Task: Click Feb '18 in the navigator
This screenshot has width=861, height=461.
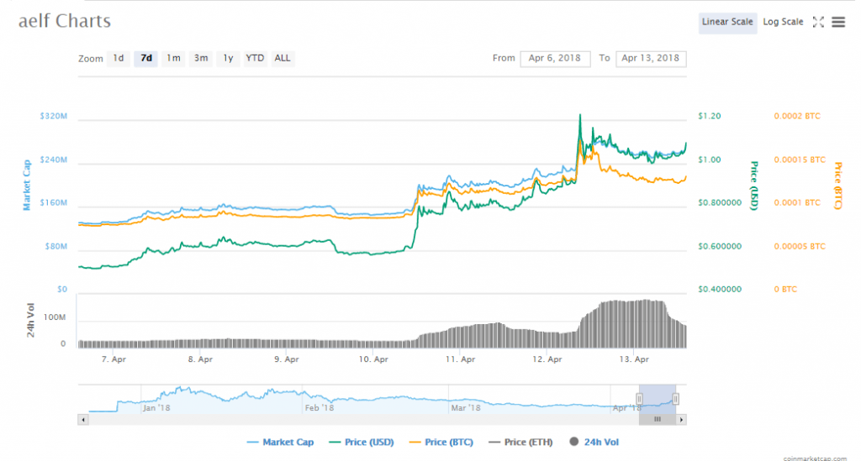Action: point(320,408)
